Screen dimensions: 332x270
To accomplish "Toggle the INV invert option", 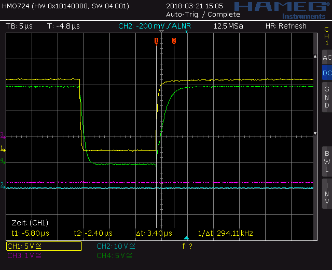I will pyautogui.click(x=327, y=194).
